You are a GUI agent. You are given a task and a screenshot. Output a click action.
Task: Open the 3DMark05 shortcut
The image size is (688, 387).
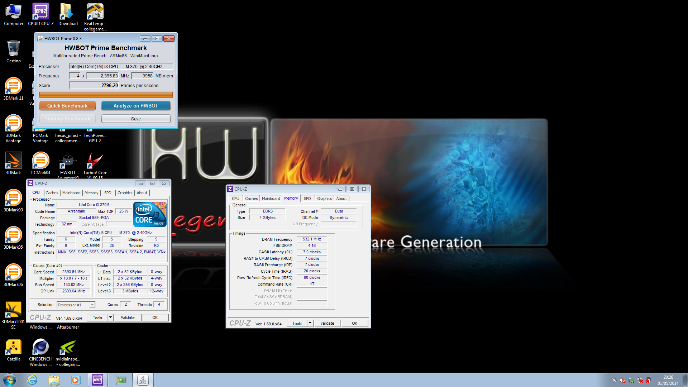point(14,238)
